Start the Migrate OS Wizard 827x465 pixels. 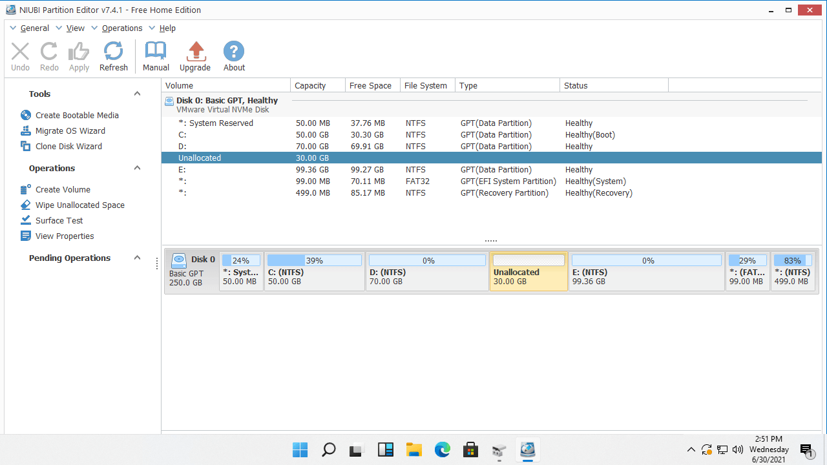(70, 130)
